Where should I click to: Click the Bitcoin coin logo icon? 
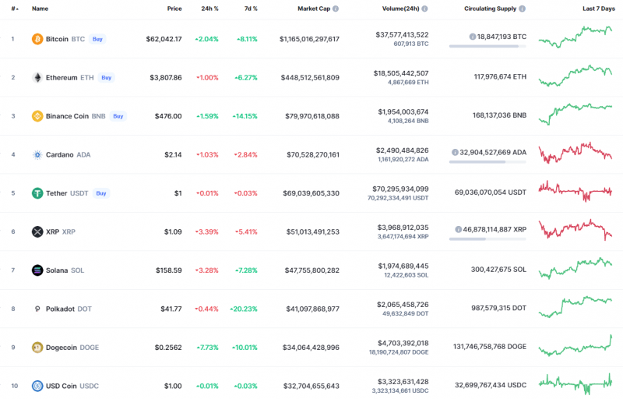coord(37,39)
